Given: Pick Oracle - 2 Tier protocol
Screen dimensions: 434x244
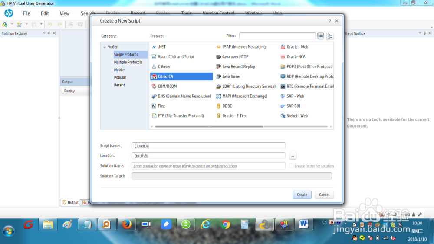Looking at the screenshot, I should pos(231,116).
